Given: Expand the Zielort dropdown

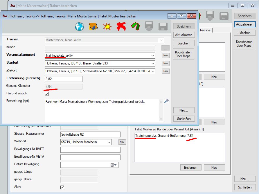Looking at the screenshot, I should [x=153, y=71].
